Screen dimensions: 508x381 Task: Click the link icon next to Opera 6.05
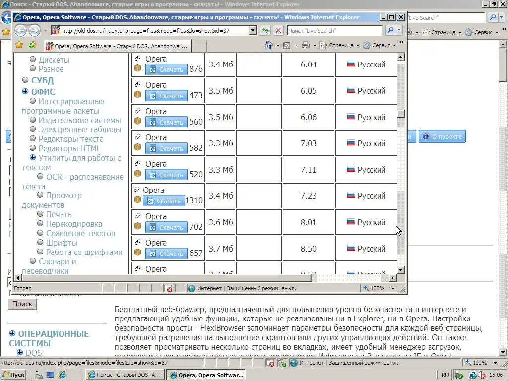click(138, 84)
